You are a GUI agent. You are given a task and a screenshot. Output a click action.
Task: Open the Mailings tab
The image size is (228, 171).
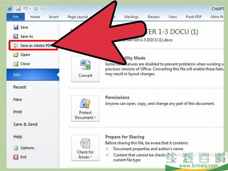[x=132, y=17]
